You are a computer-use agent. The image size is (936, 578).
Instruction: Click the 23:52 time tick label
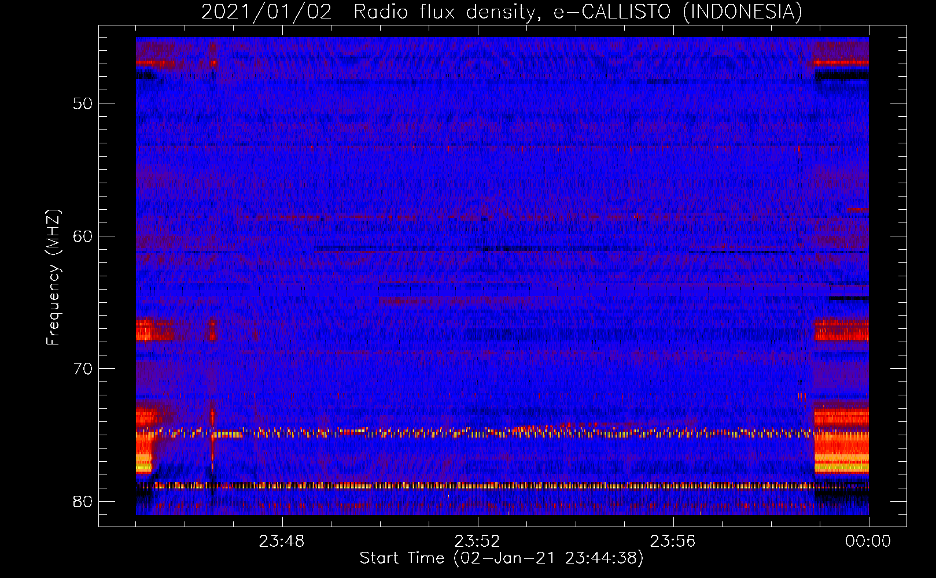click(x=477, y=542)
